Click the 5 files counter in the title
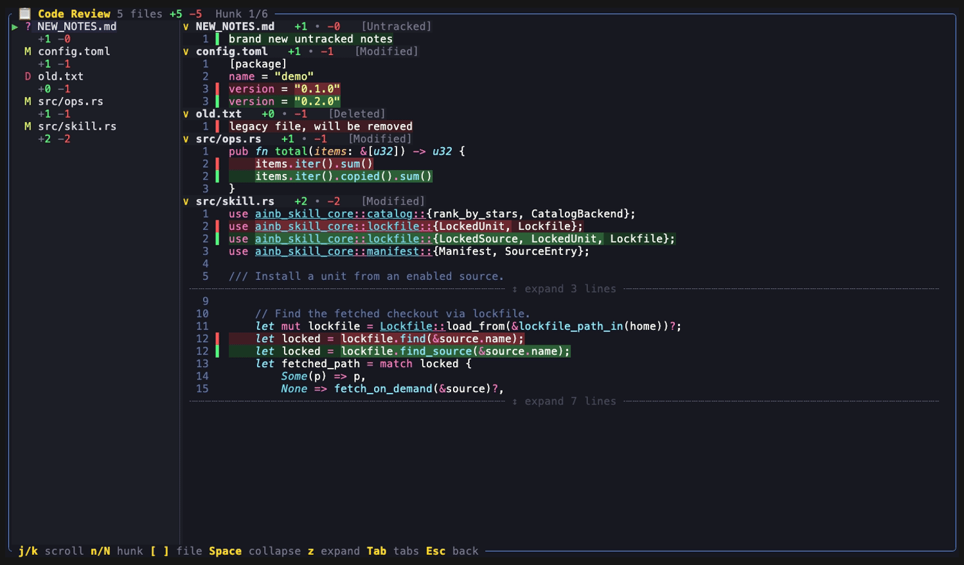This screenshot has width=964, height=565. 139,13
